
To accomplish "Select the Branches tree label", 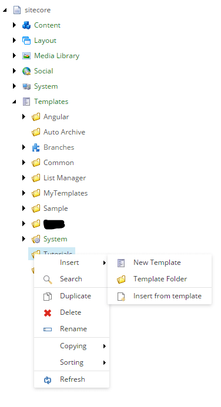I will tap(59, 147).
